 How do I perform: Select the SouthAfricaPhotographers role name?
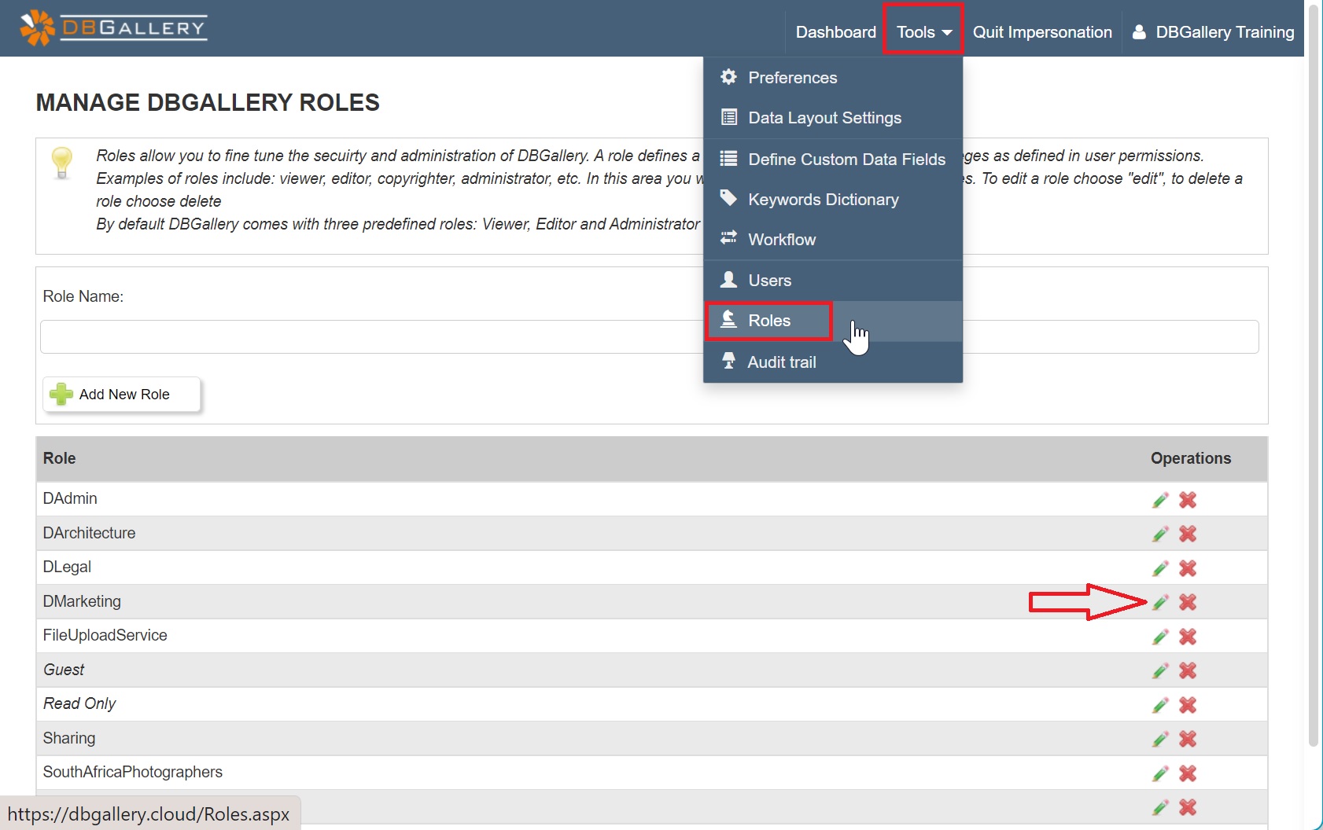(x=132, y=772)
